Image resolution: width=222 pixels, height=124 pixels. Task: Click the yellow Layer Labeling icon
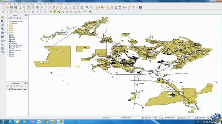coord(51,12)
